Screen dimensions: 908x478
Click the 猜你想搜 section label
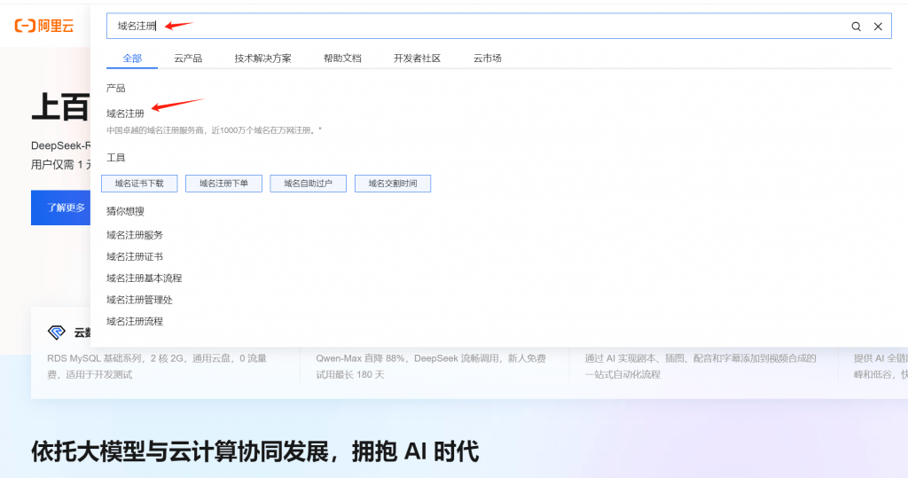click(x=125, y=211)
